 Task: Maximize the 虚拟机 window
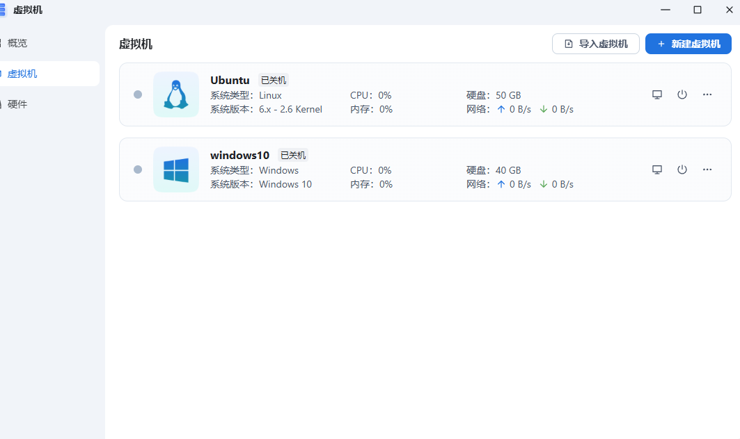click(x=698, y=10)
